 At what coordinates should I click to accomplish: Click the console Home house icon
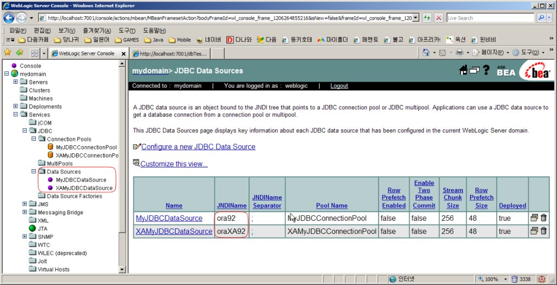pyautogui.click(x=463, y=70)
